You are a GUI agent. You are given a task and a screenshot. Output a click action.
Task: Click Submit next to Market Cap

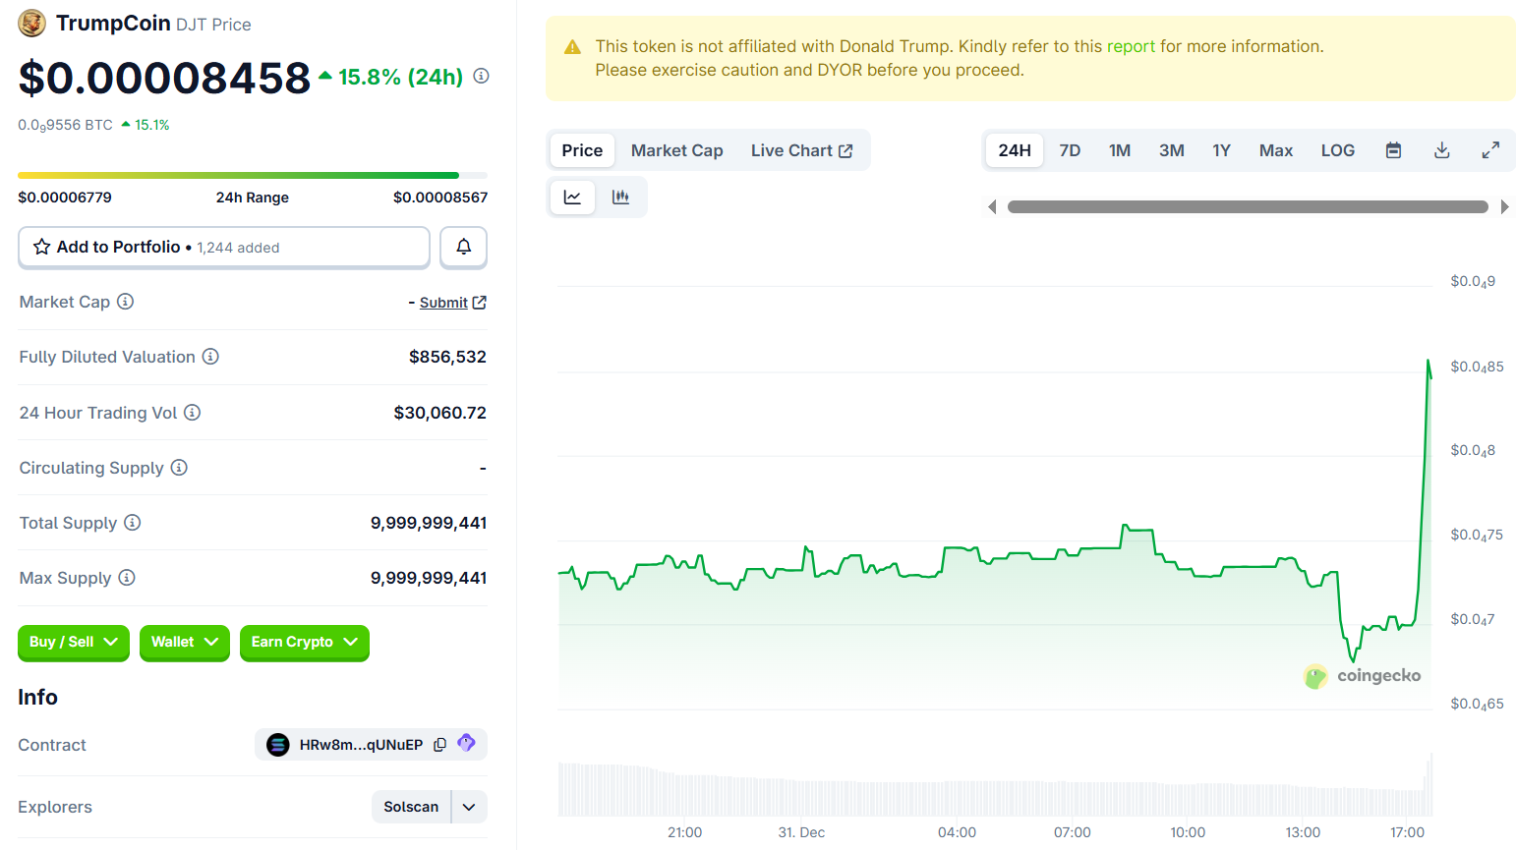pyautogui.click(x=444, y=302)
